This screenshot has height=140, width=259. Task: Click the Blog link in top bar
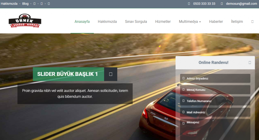pyautogui.click(x=25, y=4)
